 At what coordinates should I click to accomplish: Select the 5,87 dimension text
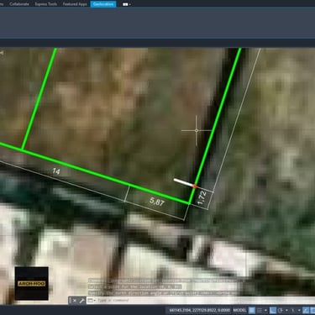[x=157, y=201]
